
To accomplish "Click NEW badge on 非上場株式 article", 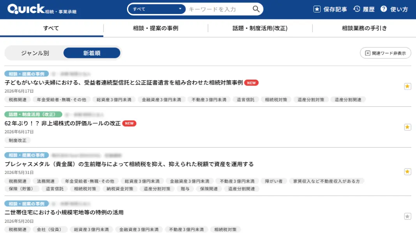I will tap(129, 123).
